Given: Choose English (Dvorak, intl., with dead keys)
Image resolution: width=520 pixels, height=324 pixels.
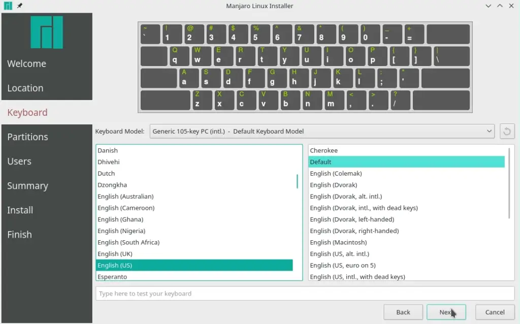Looking at the screenshot, I should click(407, 208).
